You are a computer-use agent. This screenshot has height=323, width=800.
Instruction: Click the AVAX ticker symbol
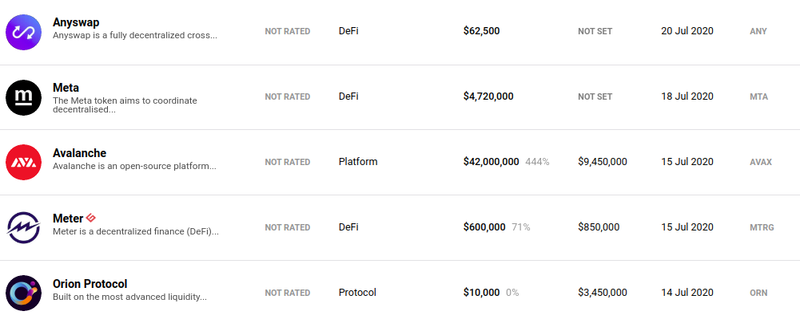761,162
